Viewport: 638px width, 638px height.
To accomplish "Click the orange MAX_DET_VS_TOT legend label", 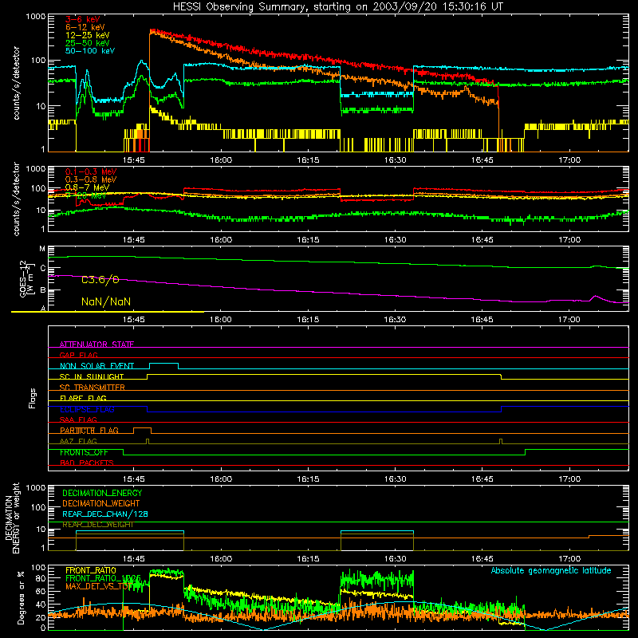I will point(98,586).
